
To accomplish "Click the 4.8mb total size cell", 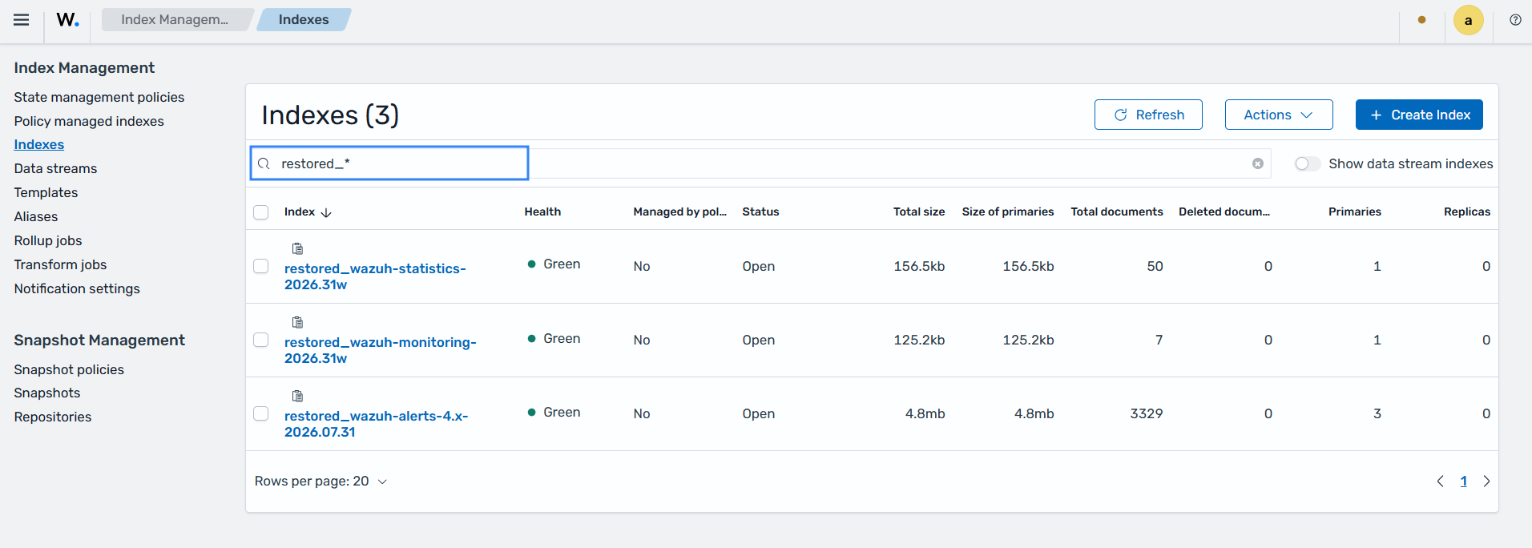I will [925, 413].
